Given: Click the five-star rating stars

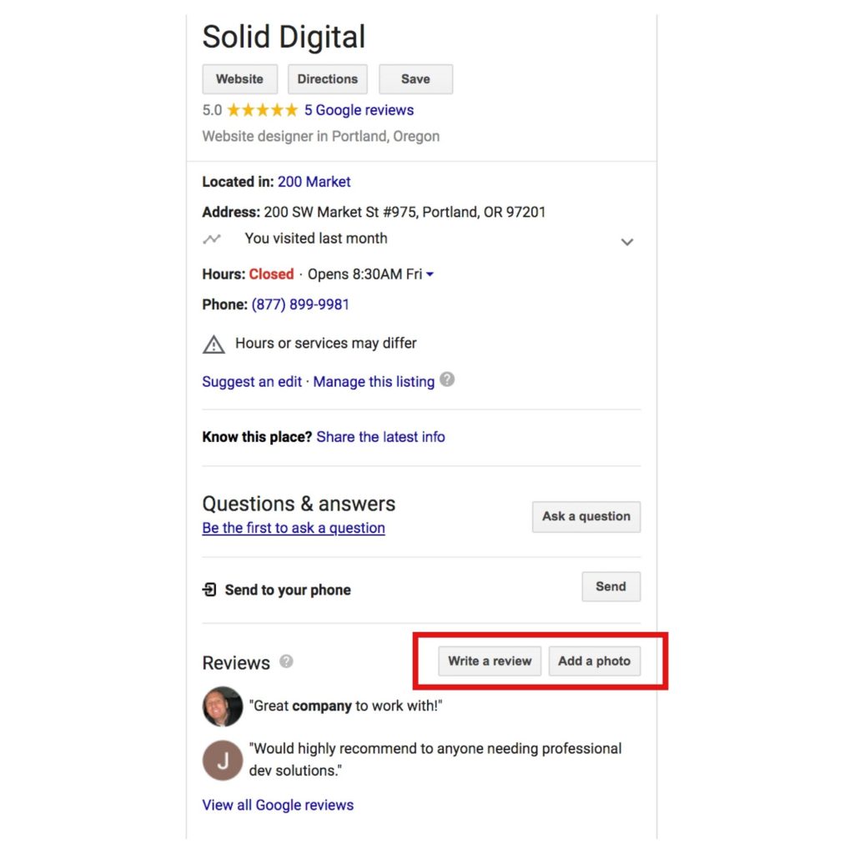Looking at the screenshot, I should click(x=263, y=110).
